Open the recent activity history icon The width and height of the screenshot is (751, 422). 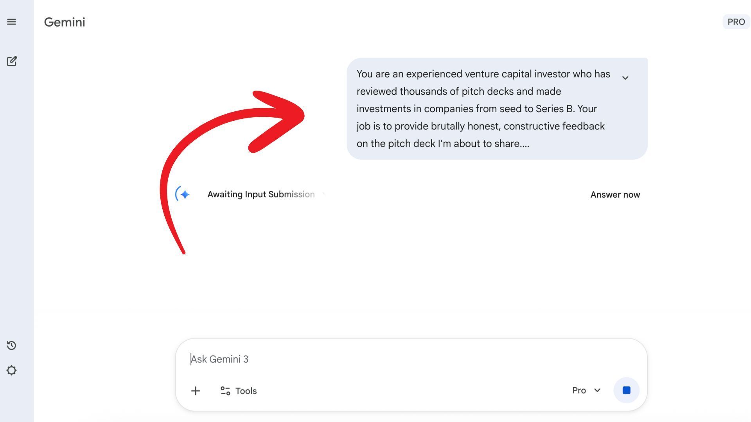tap(11, 345)
